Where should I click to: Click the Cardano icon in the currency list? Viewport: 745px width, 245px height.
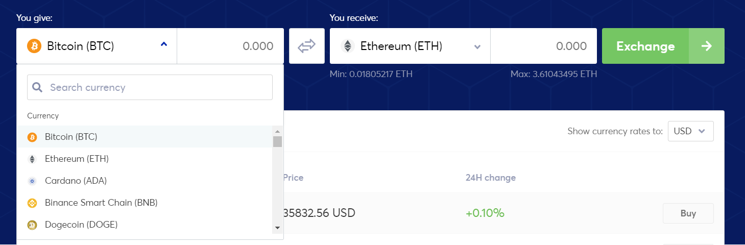(32, 181)
